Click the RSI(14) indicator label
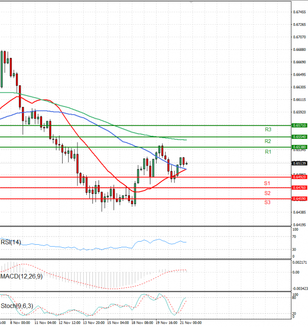 pos(11,242)
